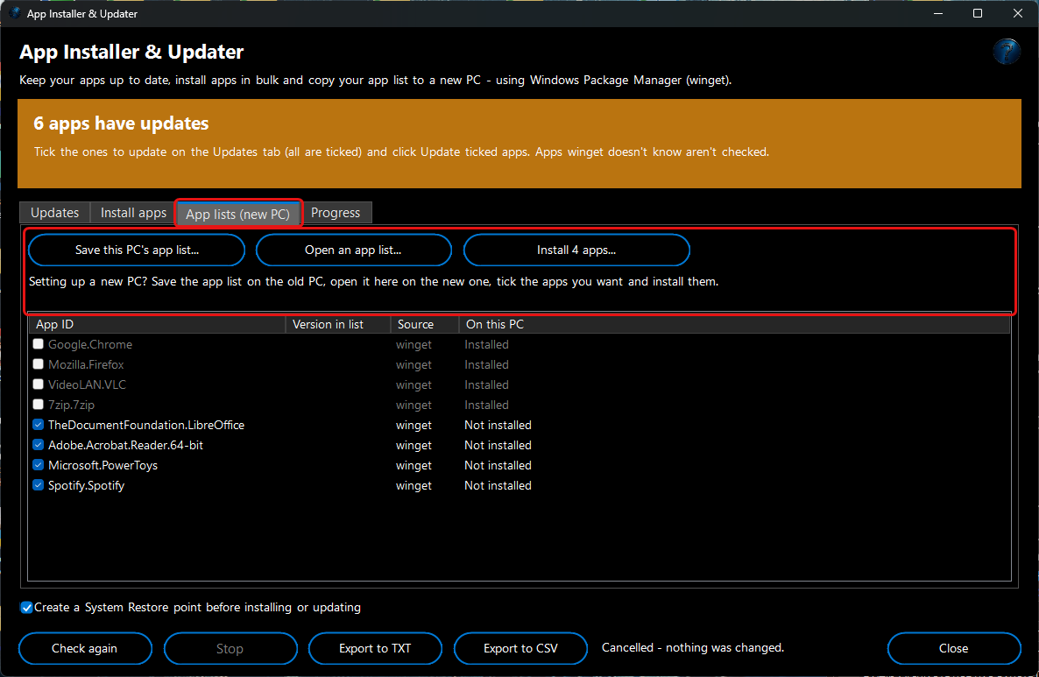
Task: Close the window with title bar X
Action: pos(1018,13)
